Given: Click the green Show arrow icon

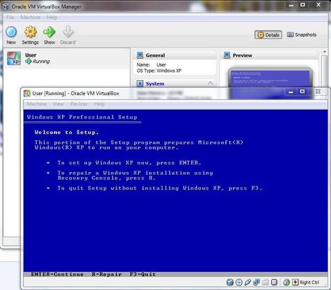Looking at the screenshot, I should point(49,32).
